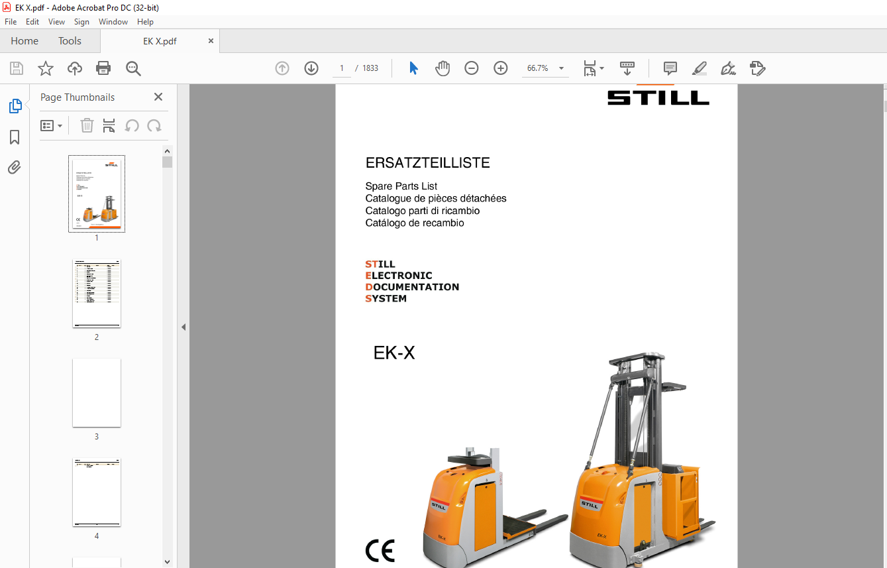Select page 2 thumbnail
The width and height of the screenshot is (887, 568).
tap(97, 294)
